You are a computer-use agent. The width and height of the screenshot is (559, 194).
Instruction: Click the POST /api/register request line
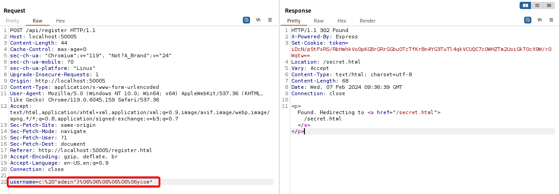53,30
